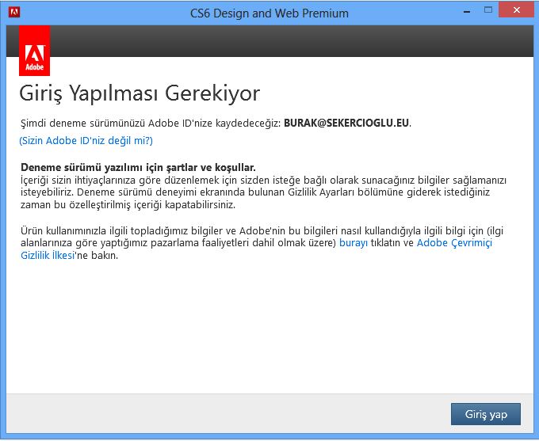The width and height of the screenshot is (539, 441).
Task: Open the "Adobe Çevrimiçi" privacy policy link
Action: pyautogui.click(x=454, y=243)
